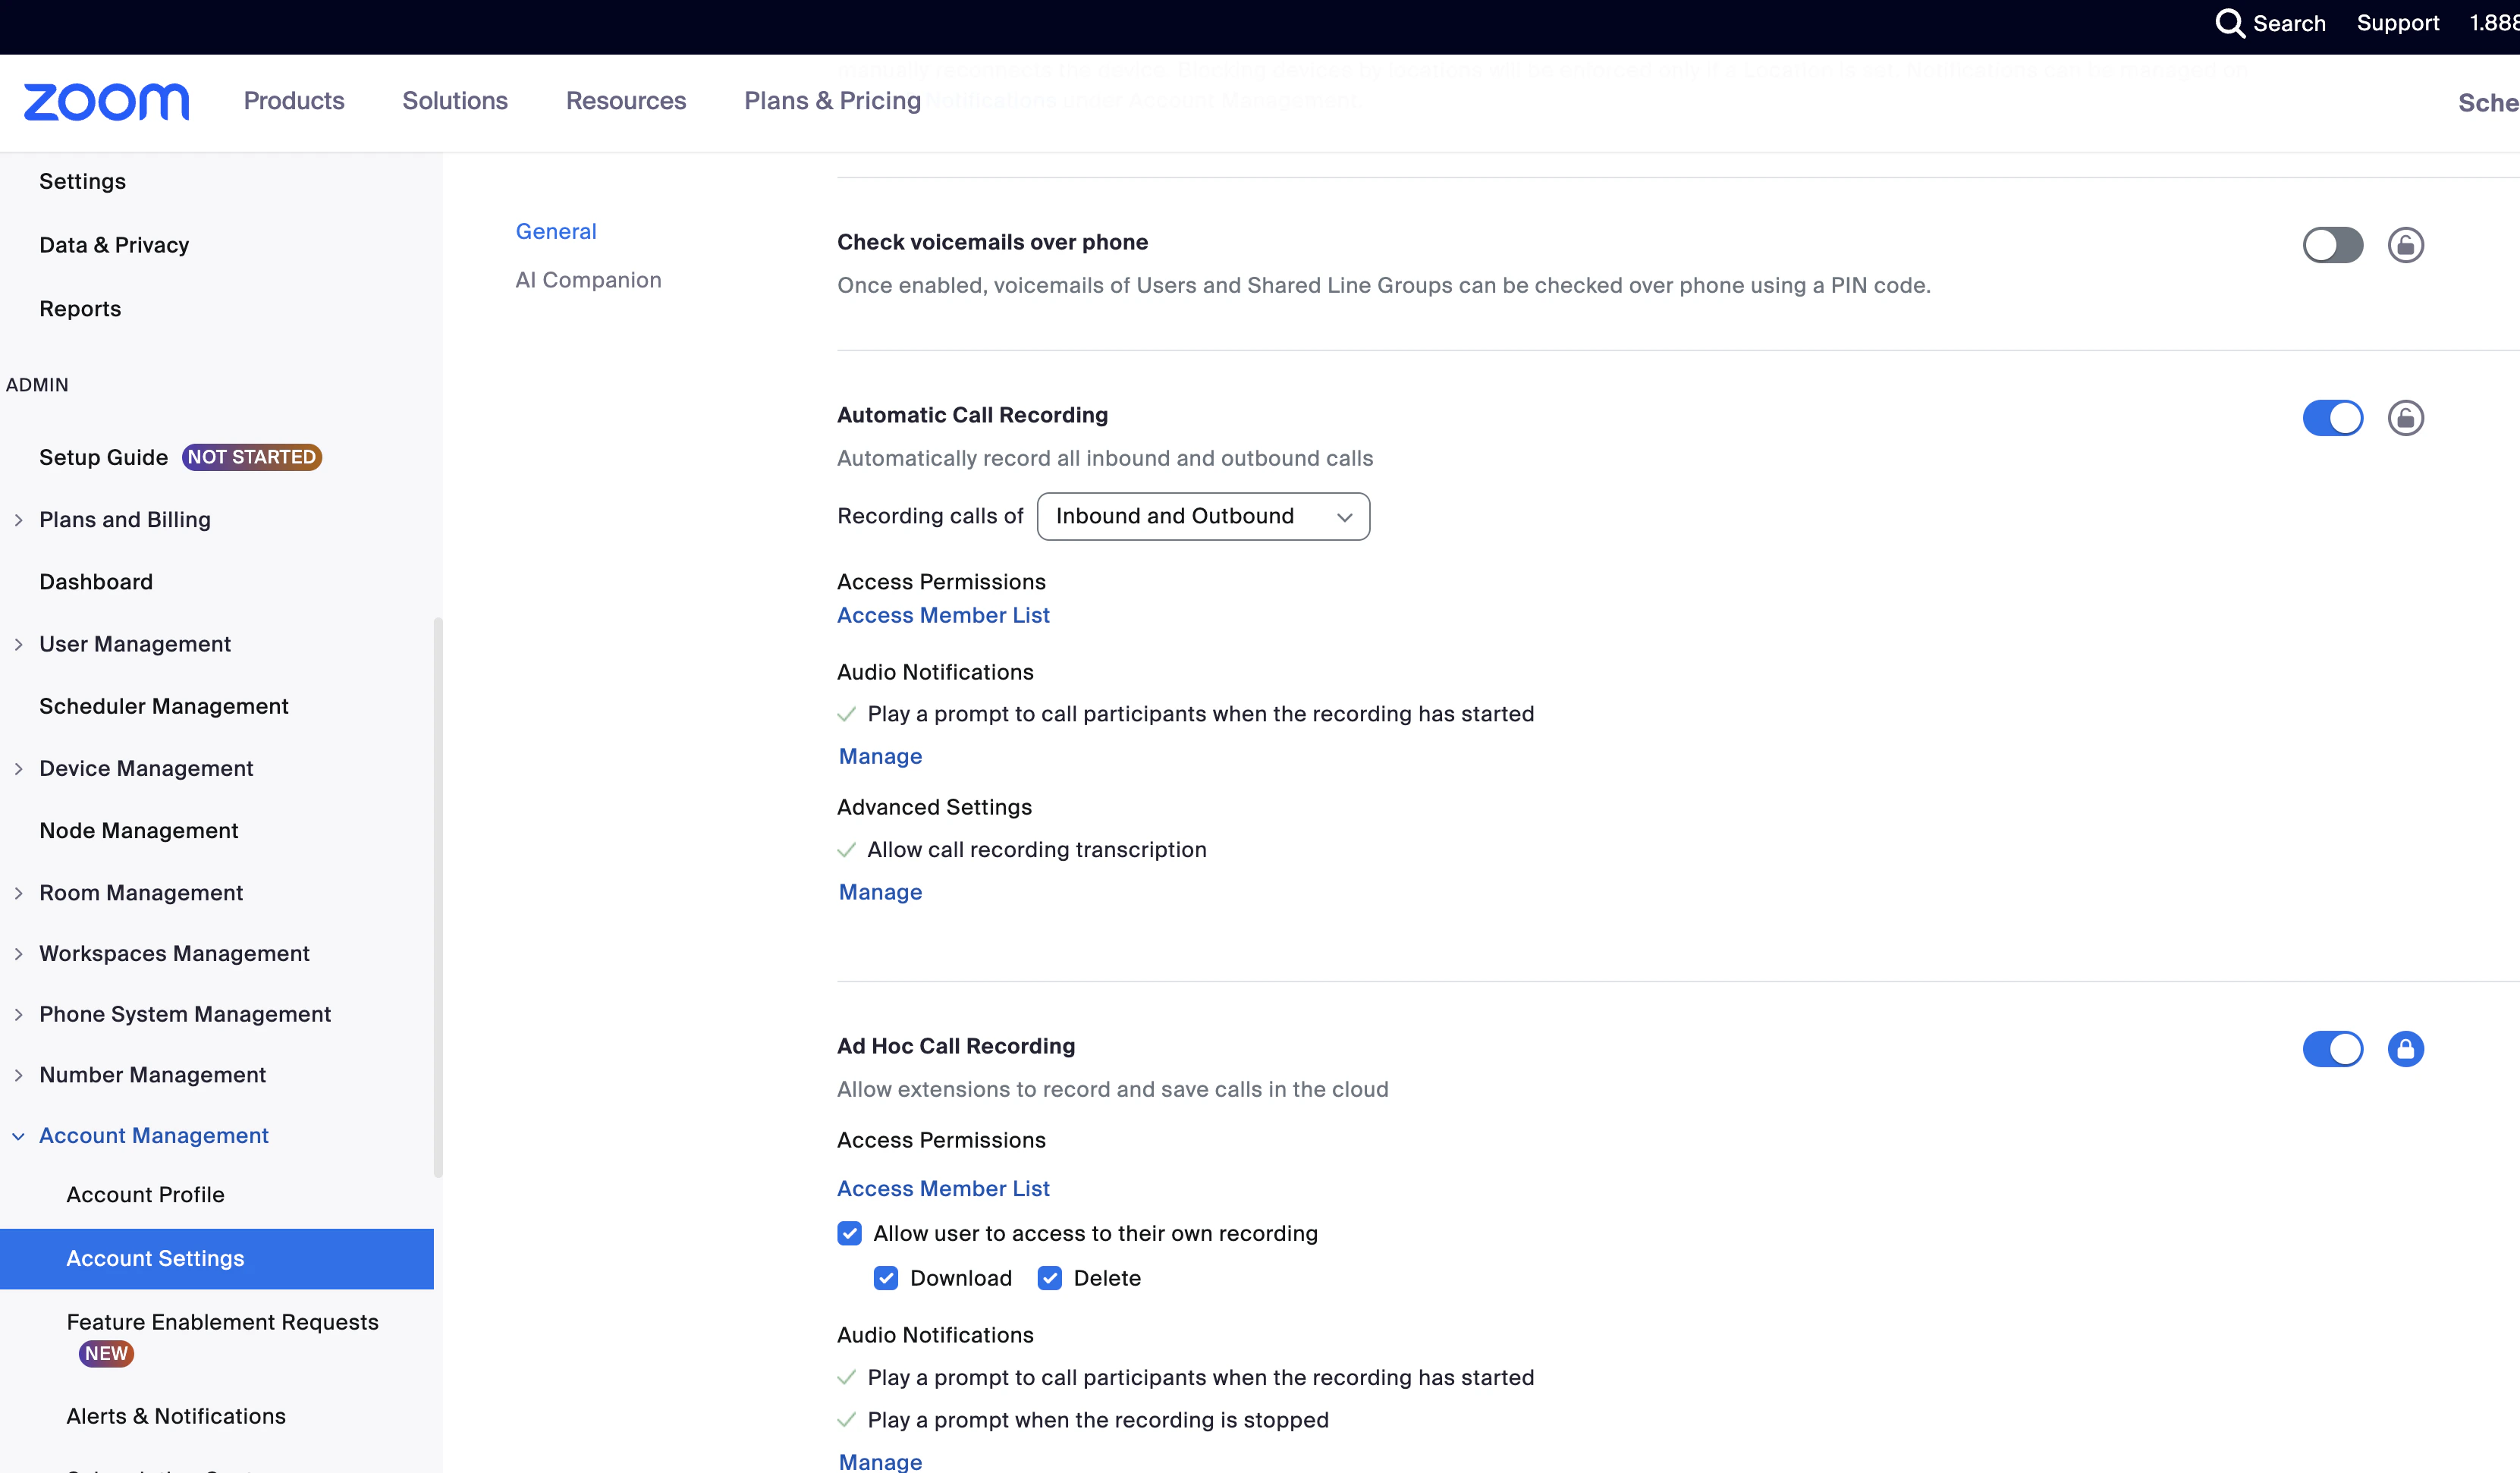Open the Search icon
2520x1473 pixels.
[2231, 23]
